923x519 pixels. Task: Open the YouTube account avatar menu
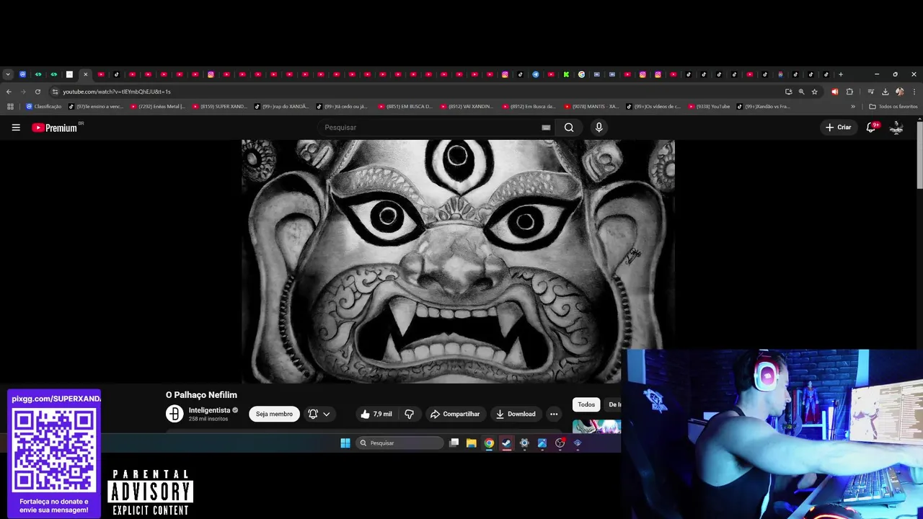pos(897,128)
